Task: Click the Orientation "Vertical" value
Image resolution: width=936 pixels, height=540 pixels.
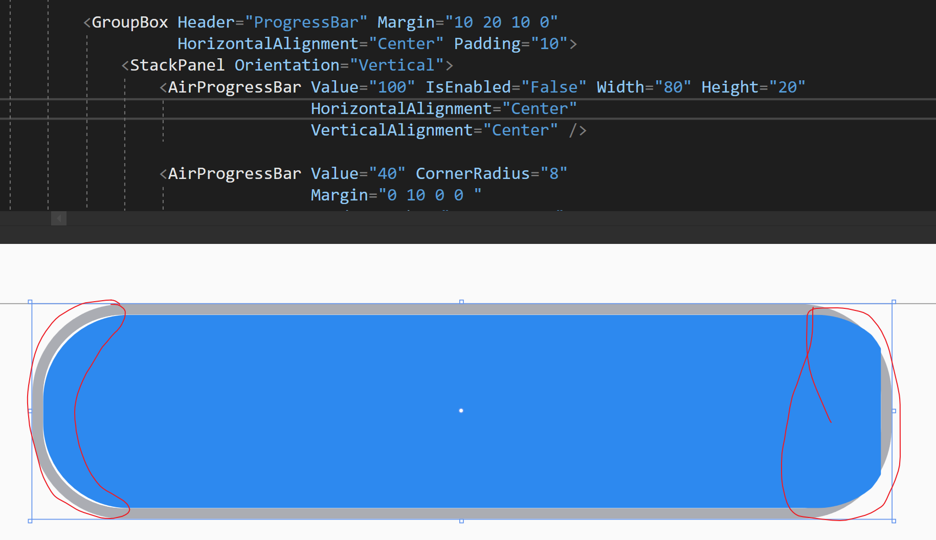Action: [396, 65]
